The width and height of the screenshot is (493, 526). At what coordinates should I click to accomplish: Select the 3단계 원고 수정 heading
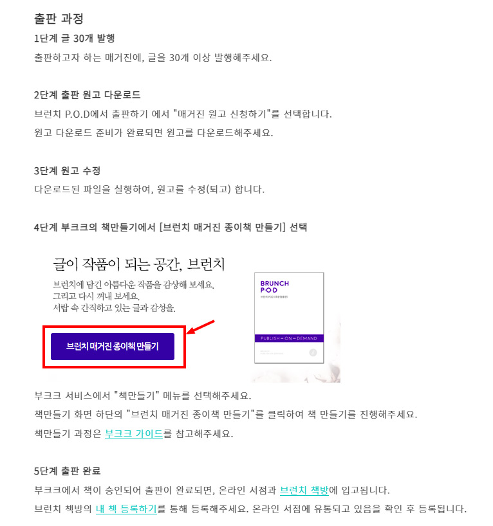[67, 171]
